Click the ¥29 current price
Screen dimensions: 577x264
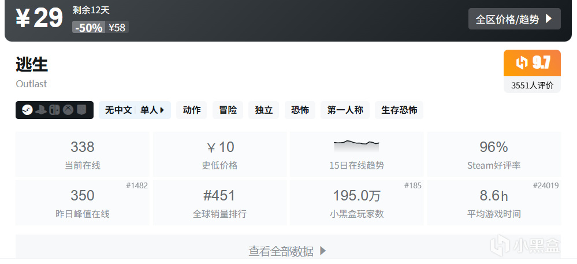[39, 18]
